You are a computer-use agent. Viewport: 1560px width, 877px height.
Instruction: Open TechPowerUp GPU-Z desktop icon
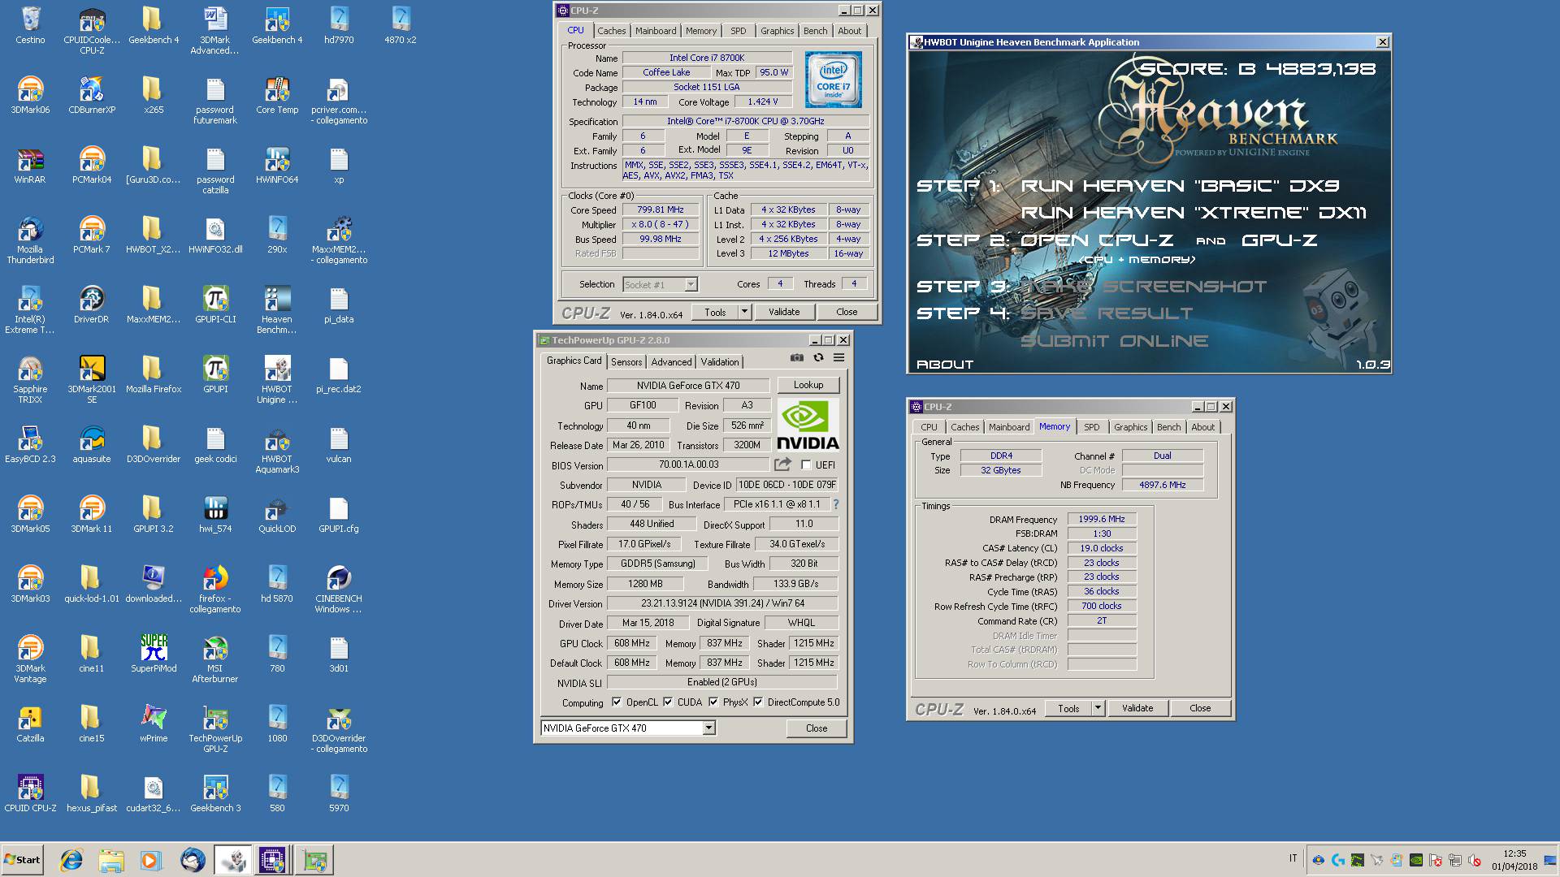(x=215, y=729)
